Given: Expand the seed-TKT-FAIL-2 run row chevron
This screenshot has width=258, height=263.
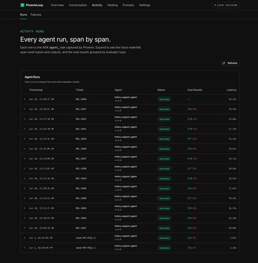Looking at the screenshot, I should (24, 238).
